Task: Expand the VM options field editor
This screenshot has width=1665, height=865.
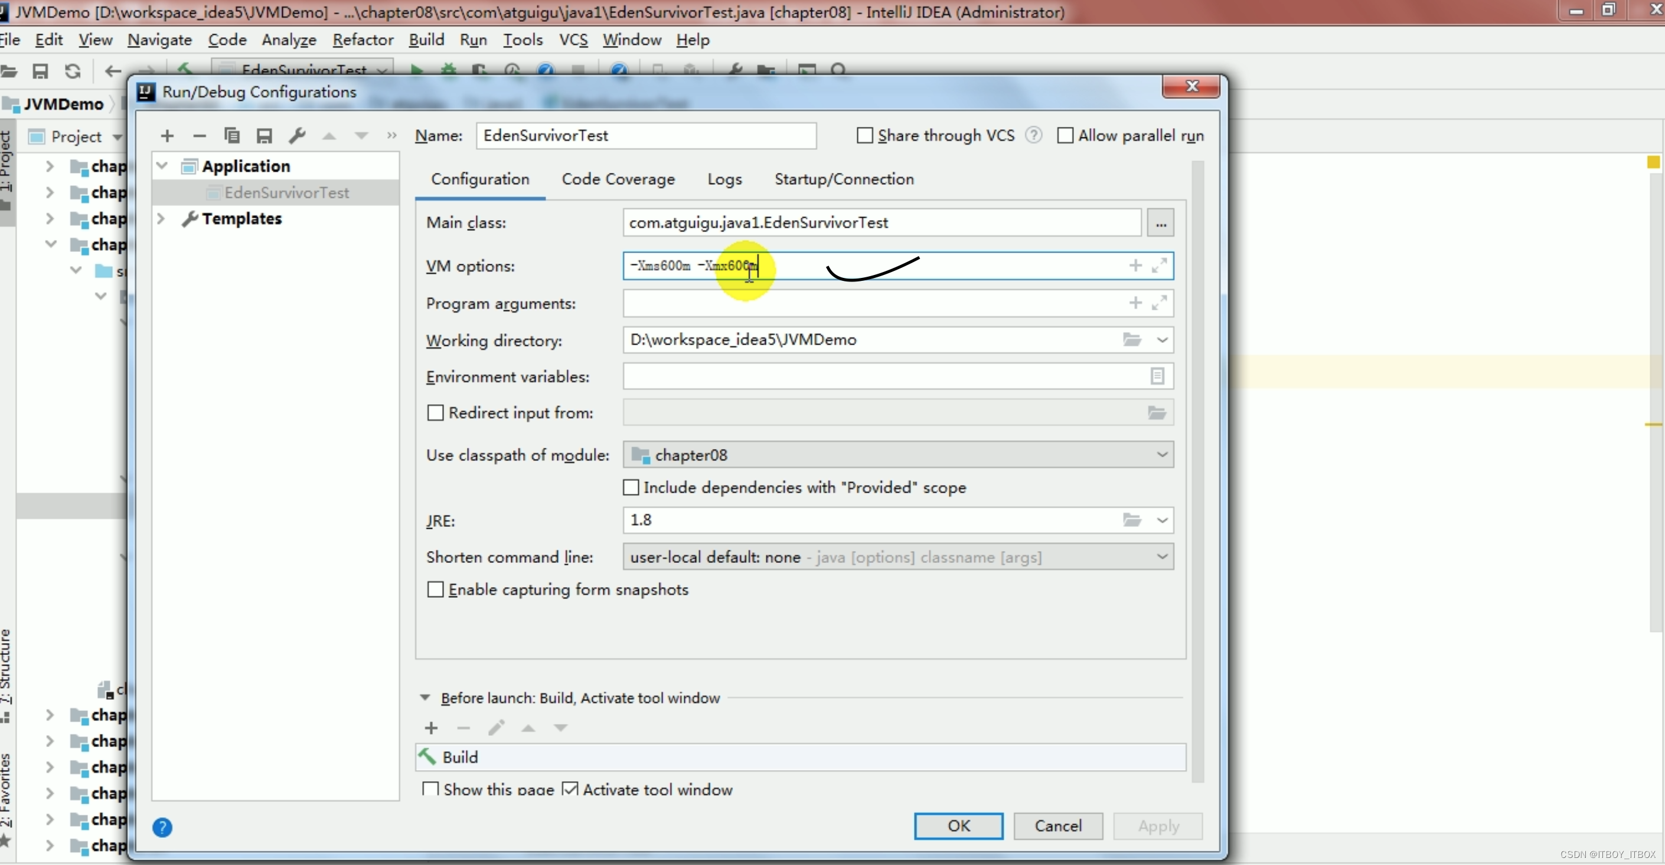Action: point(1160,266)
